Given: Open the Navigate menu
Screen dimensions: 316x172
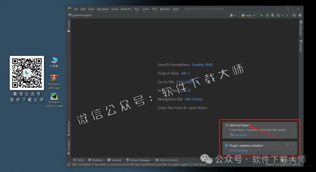Looking at the screenshot, I should [103, 9].
